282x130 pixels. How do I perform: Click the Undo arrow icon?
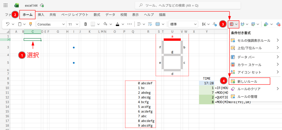click(8, 24)
